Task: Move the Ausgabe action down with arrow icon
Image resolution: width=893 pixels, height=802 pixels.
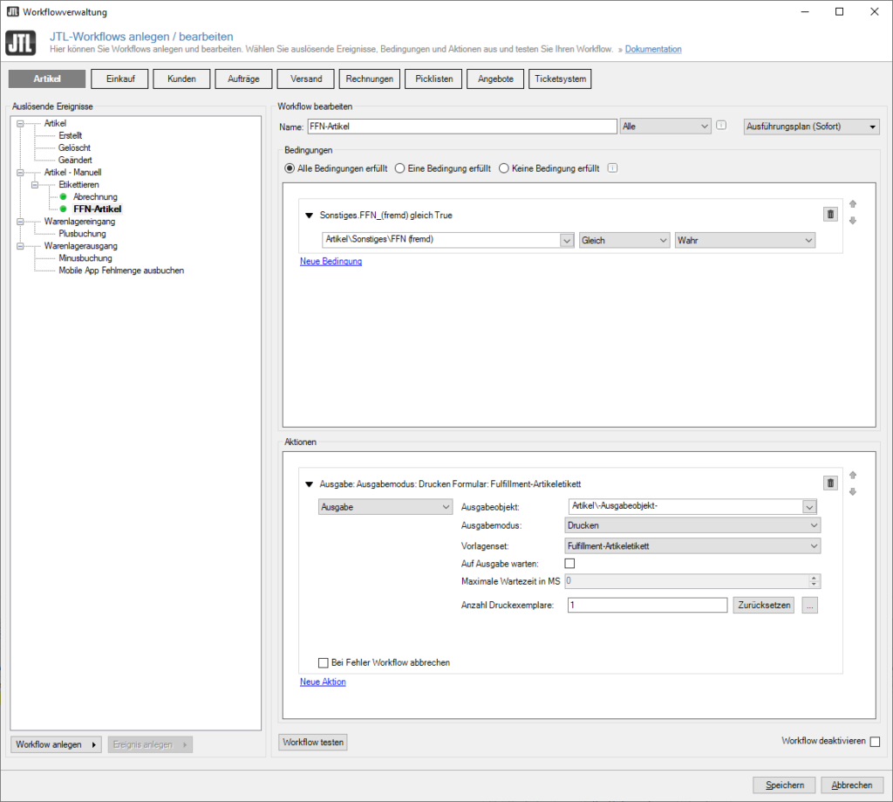Action: (852, 491)
